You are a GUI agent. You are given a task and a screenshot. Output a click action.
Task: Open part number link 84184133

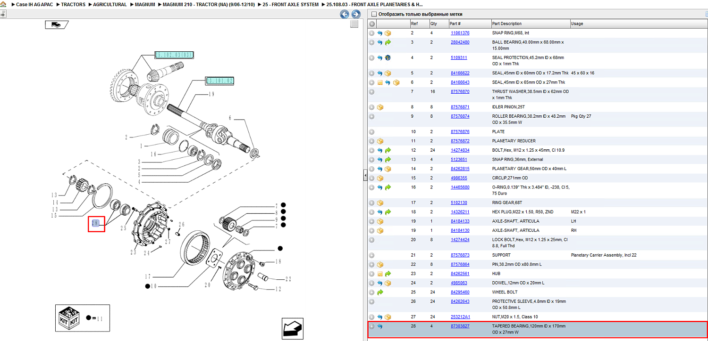(460, 221)
